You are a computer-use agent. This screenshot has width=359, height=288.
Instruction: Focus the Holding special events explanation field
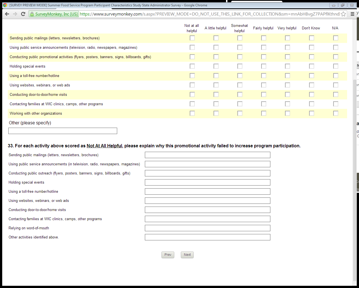click(207, 182)
